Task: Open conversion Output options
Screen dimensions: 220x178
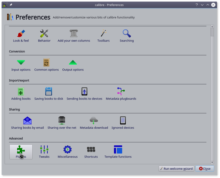Action: coord(73,65)
